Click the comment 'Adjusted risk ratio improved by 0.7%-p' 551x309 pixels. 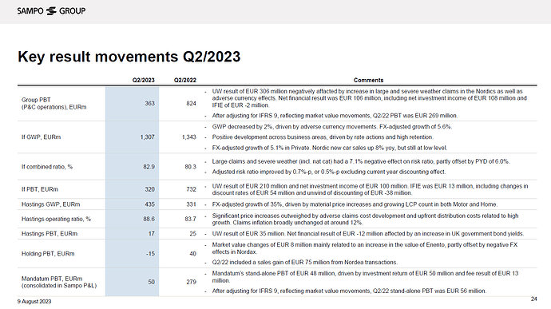(x=329, y=172)
